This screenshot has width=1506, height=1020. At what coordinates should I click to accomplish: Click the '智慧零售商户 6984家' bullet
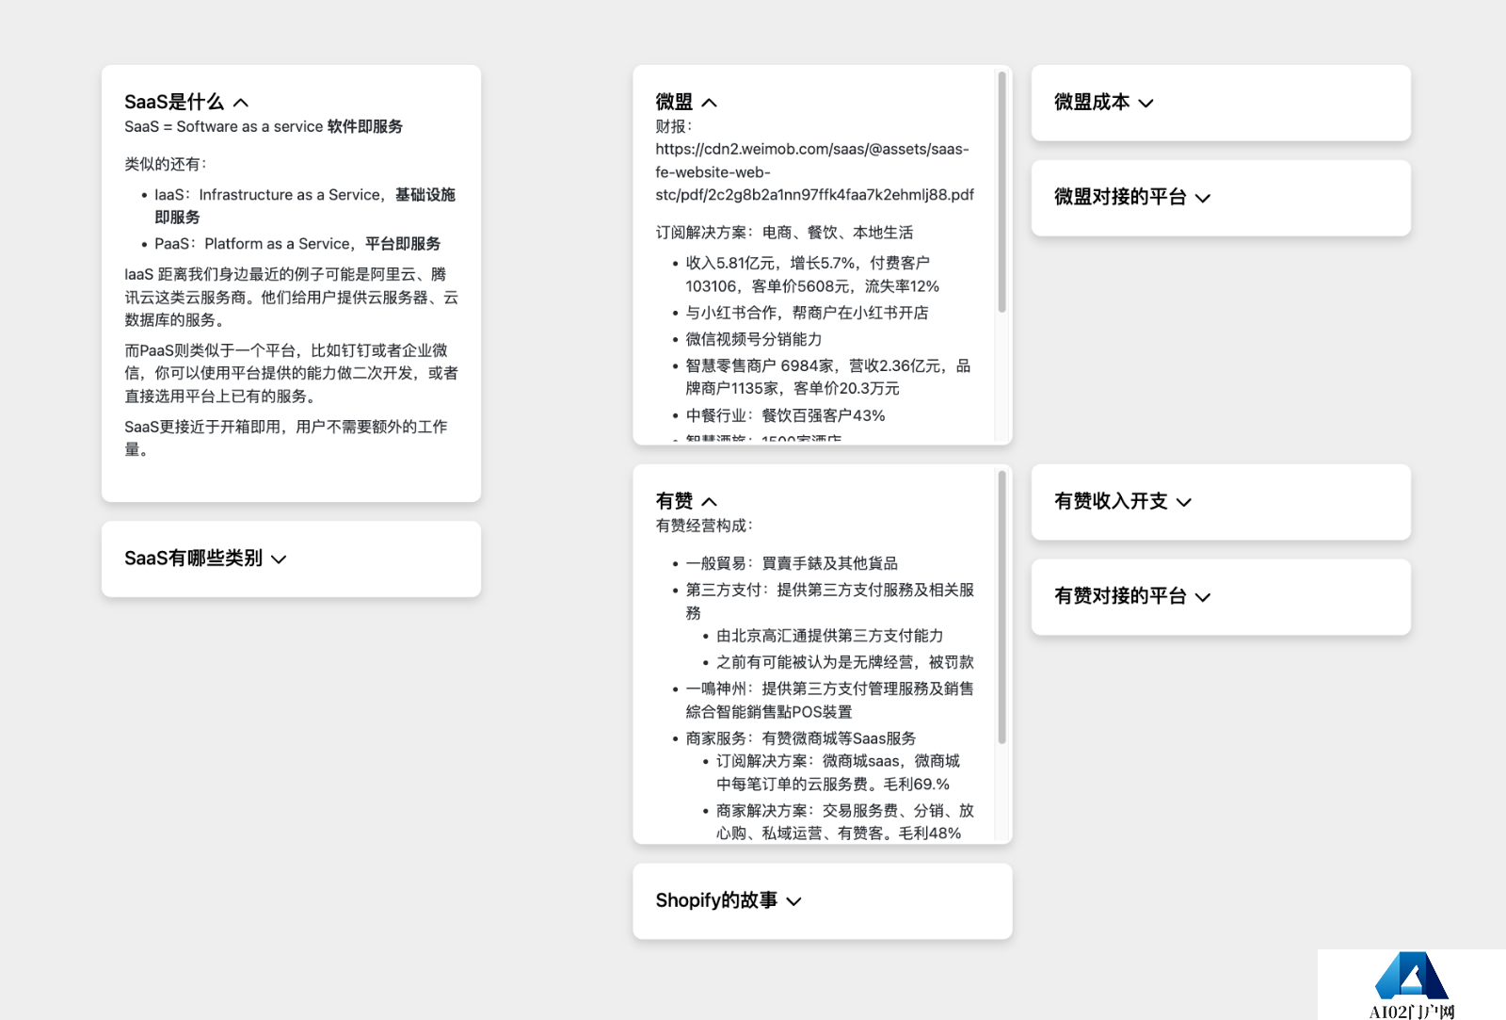pyautogui.click(x=828, y=377)
